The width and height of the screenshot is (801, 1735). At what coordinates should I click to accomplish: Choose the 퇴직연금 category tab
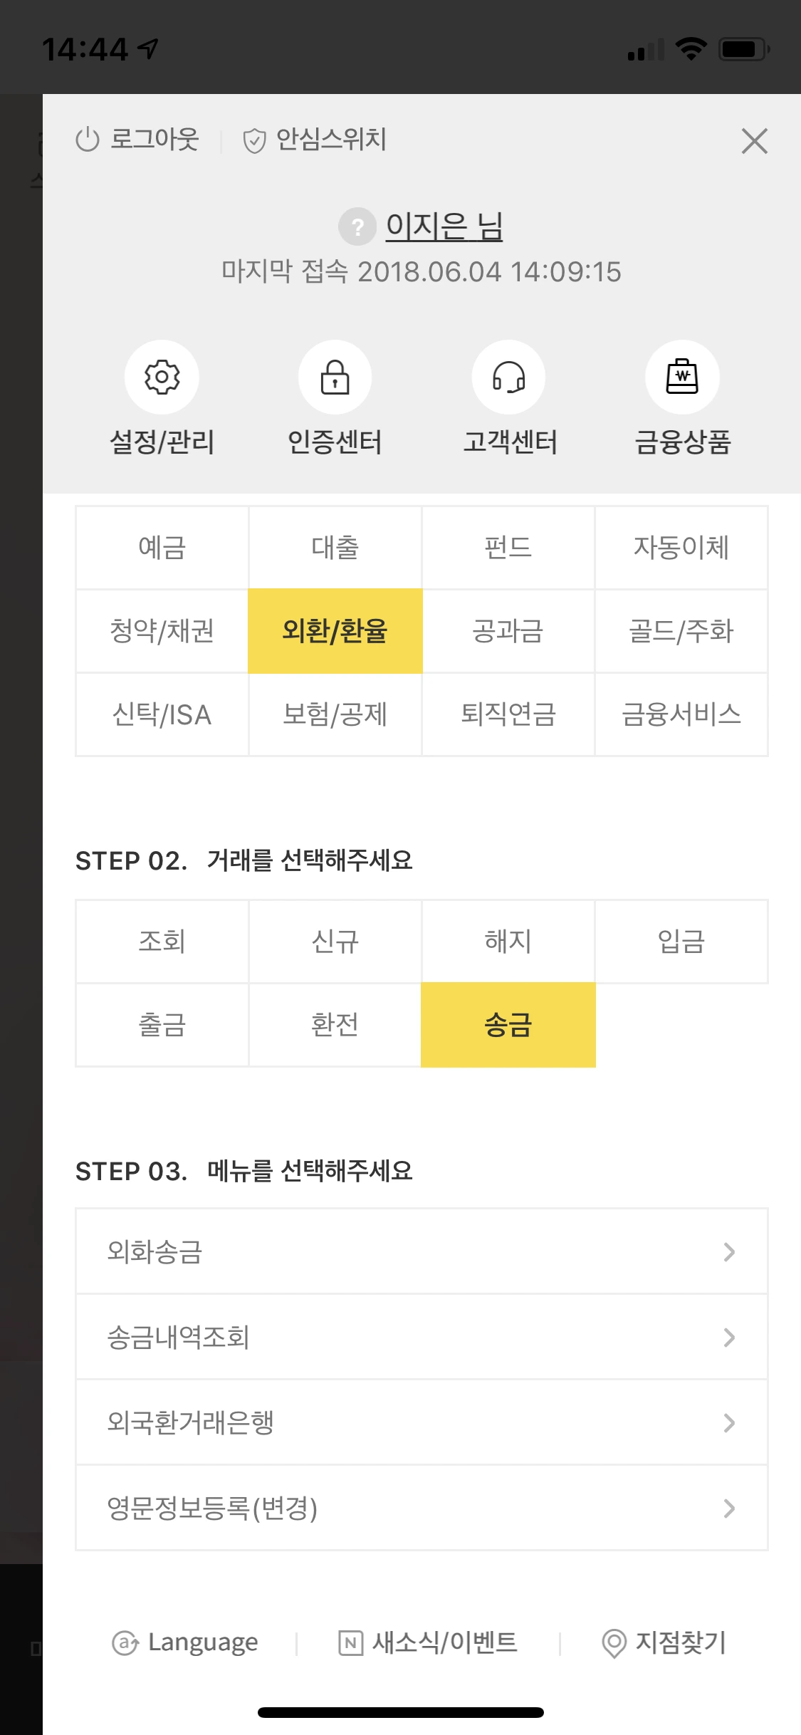[x=508, y=714]
